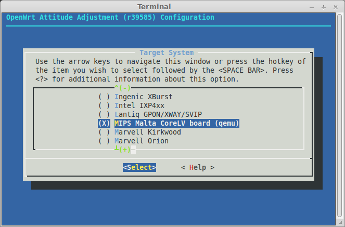Choose the Marvell Orion radio button
345x227 pixels.
[104, 141]
